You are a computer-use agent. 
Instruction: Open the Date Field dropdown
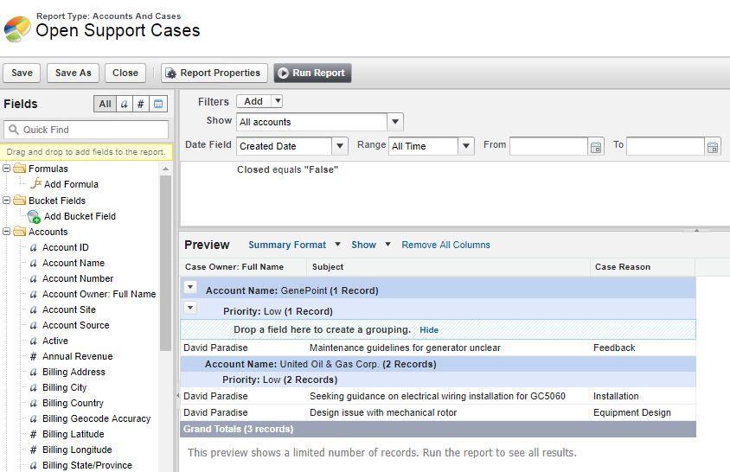pos(339,146)
